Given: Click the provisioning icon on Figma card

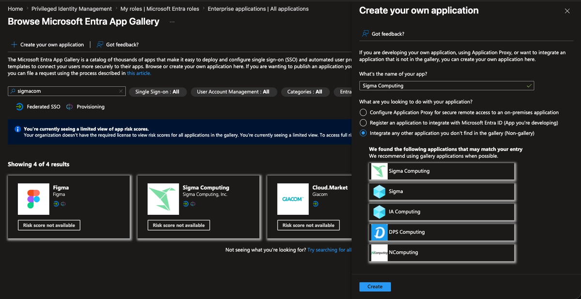Looking at the screenshot, I should pyautogui.click(x=63, y=204).
